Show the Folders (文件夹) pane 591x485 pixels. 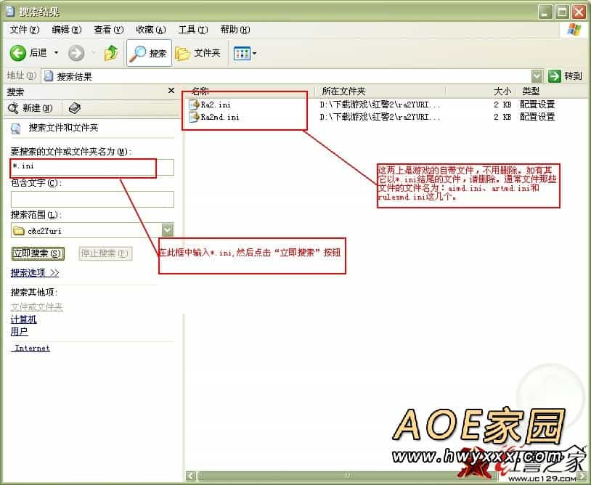[x=198, y=53]
